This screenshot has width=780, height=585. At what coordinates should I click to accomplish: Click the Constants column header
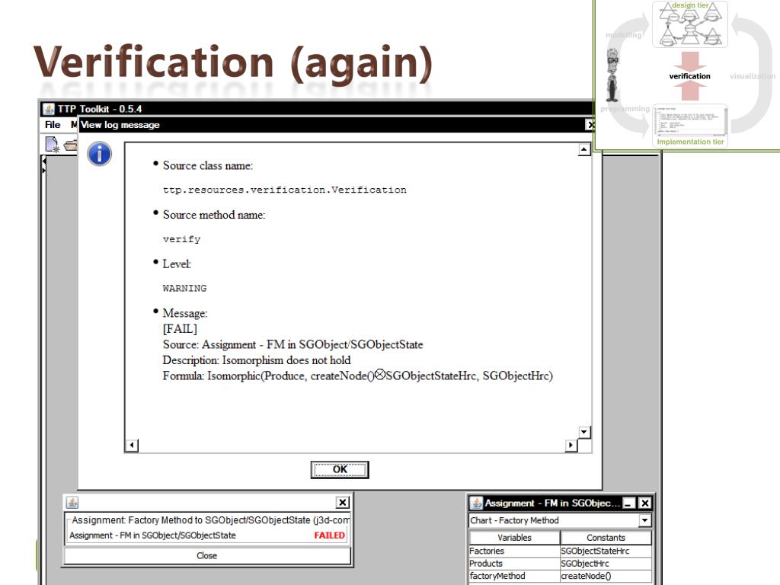(606, 538)
